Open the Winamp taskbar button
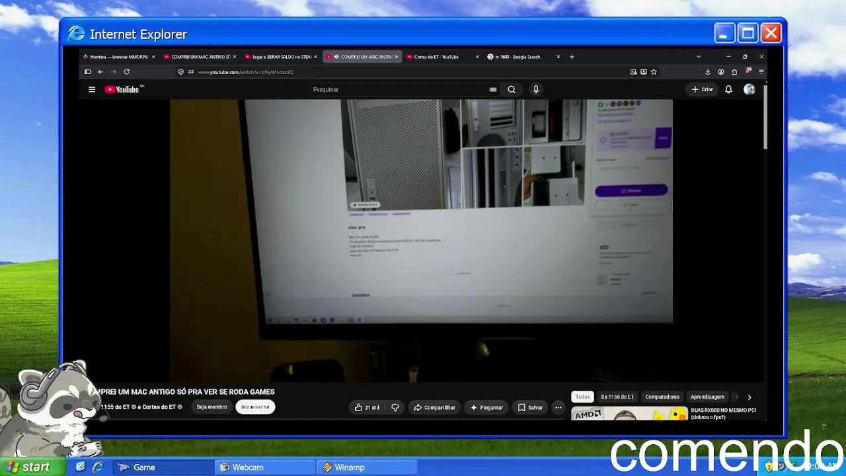The width and height of the screenshot is (846, 476). pos(367,467)
